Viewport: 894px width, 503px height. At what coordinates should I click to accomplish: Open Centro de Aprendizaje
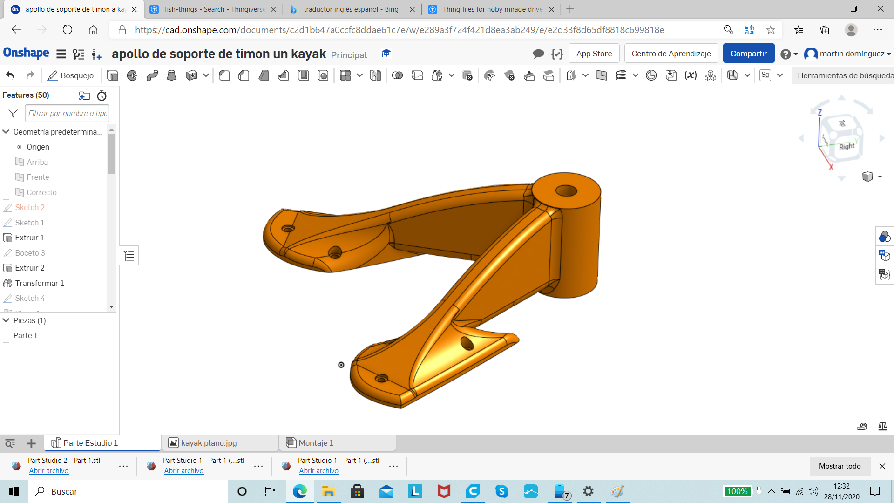coord(671,54)
